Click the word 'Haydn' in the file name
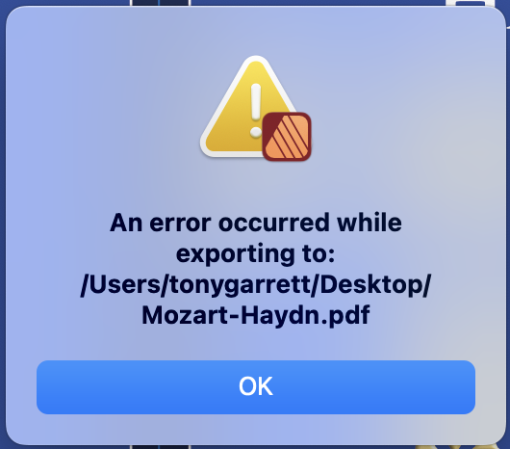Screen dimensions: 510x449 coord(280,315)
